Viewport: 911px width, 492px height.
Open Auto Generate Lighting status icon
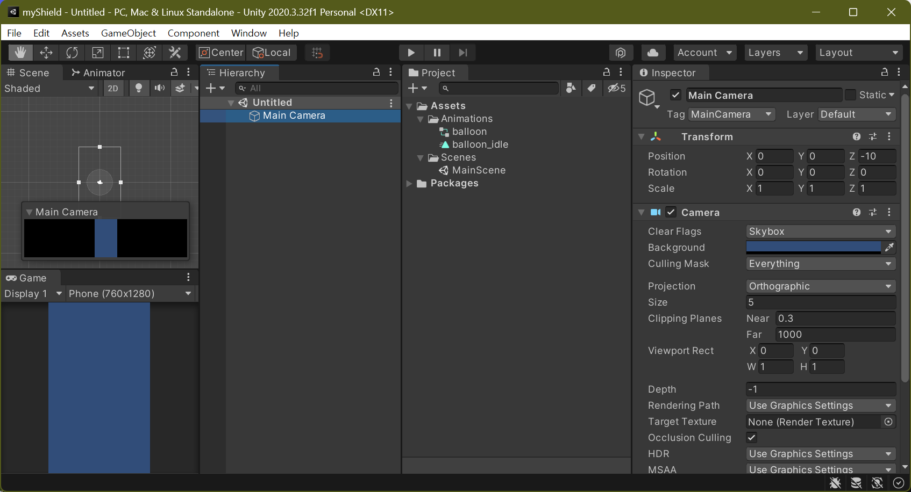[877, 483]
